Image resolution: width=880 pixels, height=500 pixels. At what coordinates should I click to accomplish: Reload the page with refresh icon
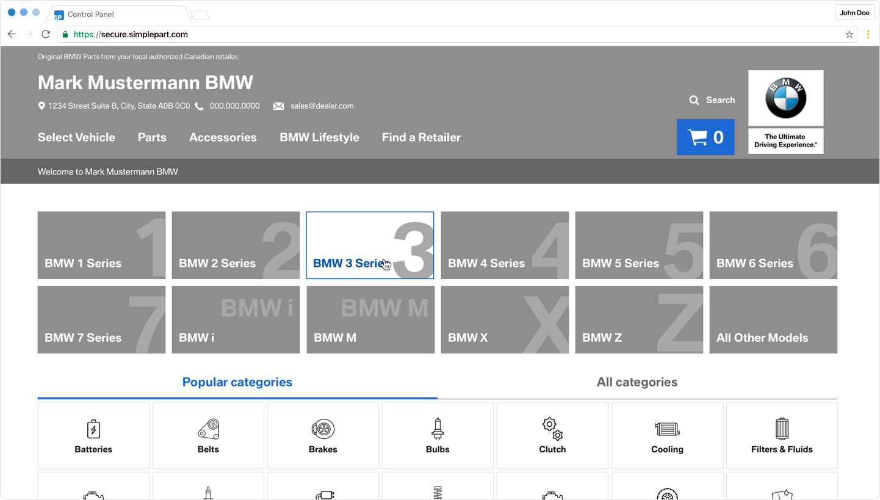pos(46,34)
